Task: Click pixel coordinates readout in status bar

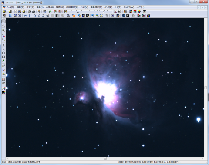Action: coord(124,162)
